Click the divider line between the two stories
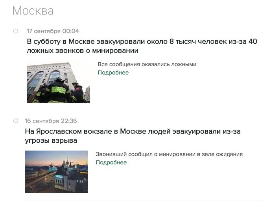 144,111
